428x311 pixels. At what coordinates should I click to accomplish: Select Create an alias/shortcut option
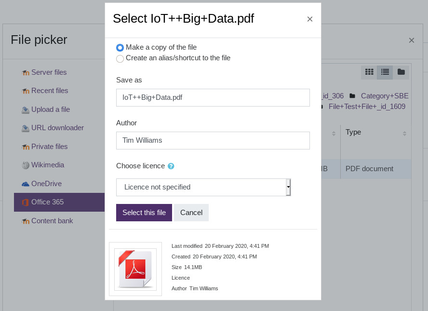tap(120, 59)
